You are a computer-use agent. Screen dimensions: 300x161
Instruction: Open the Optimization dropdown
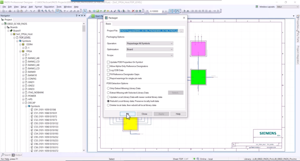tap(150, 49)
